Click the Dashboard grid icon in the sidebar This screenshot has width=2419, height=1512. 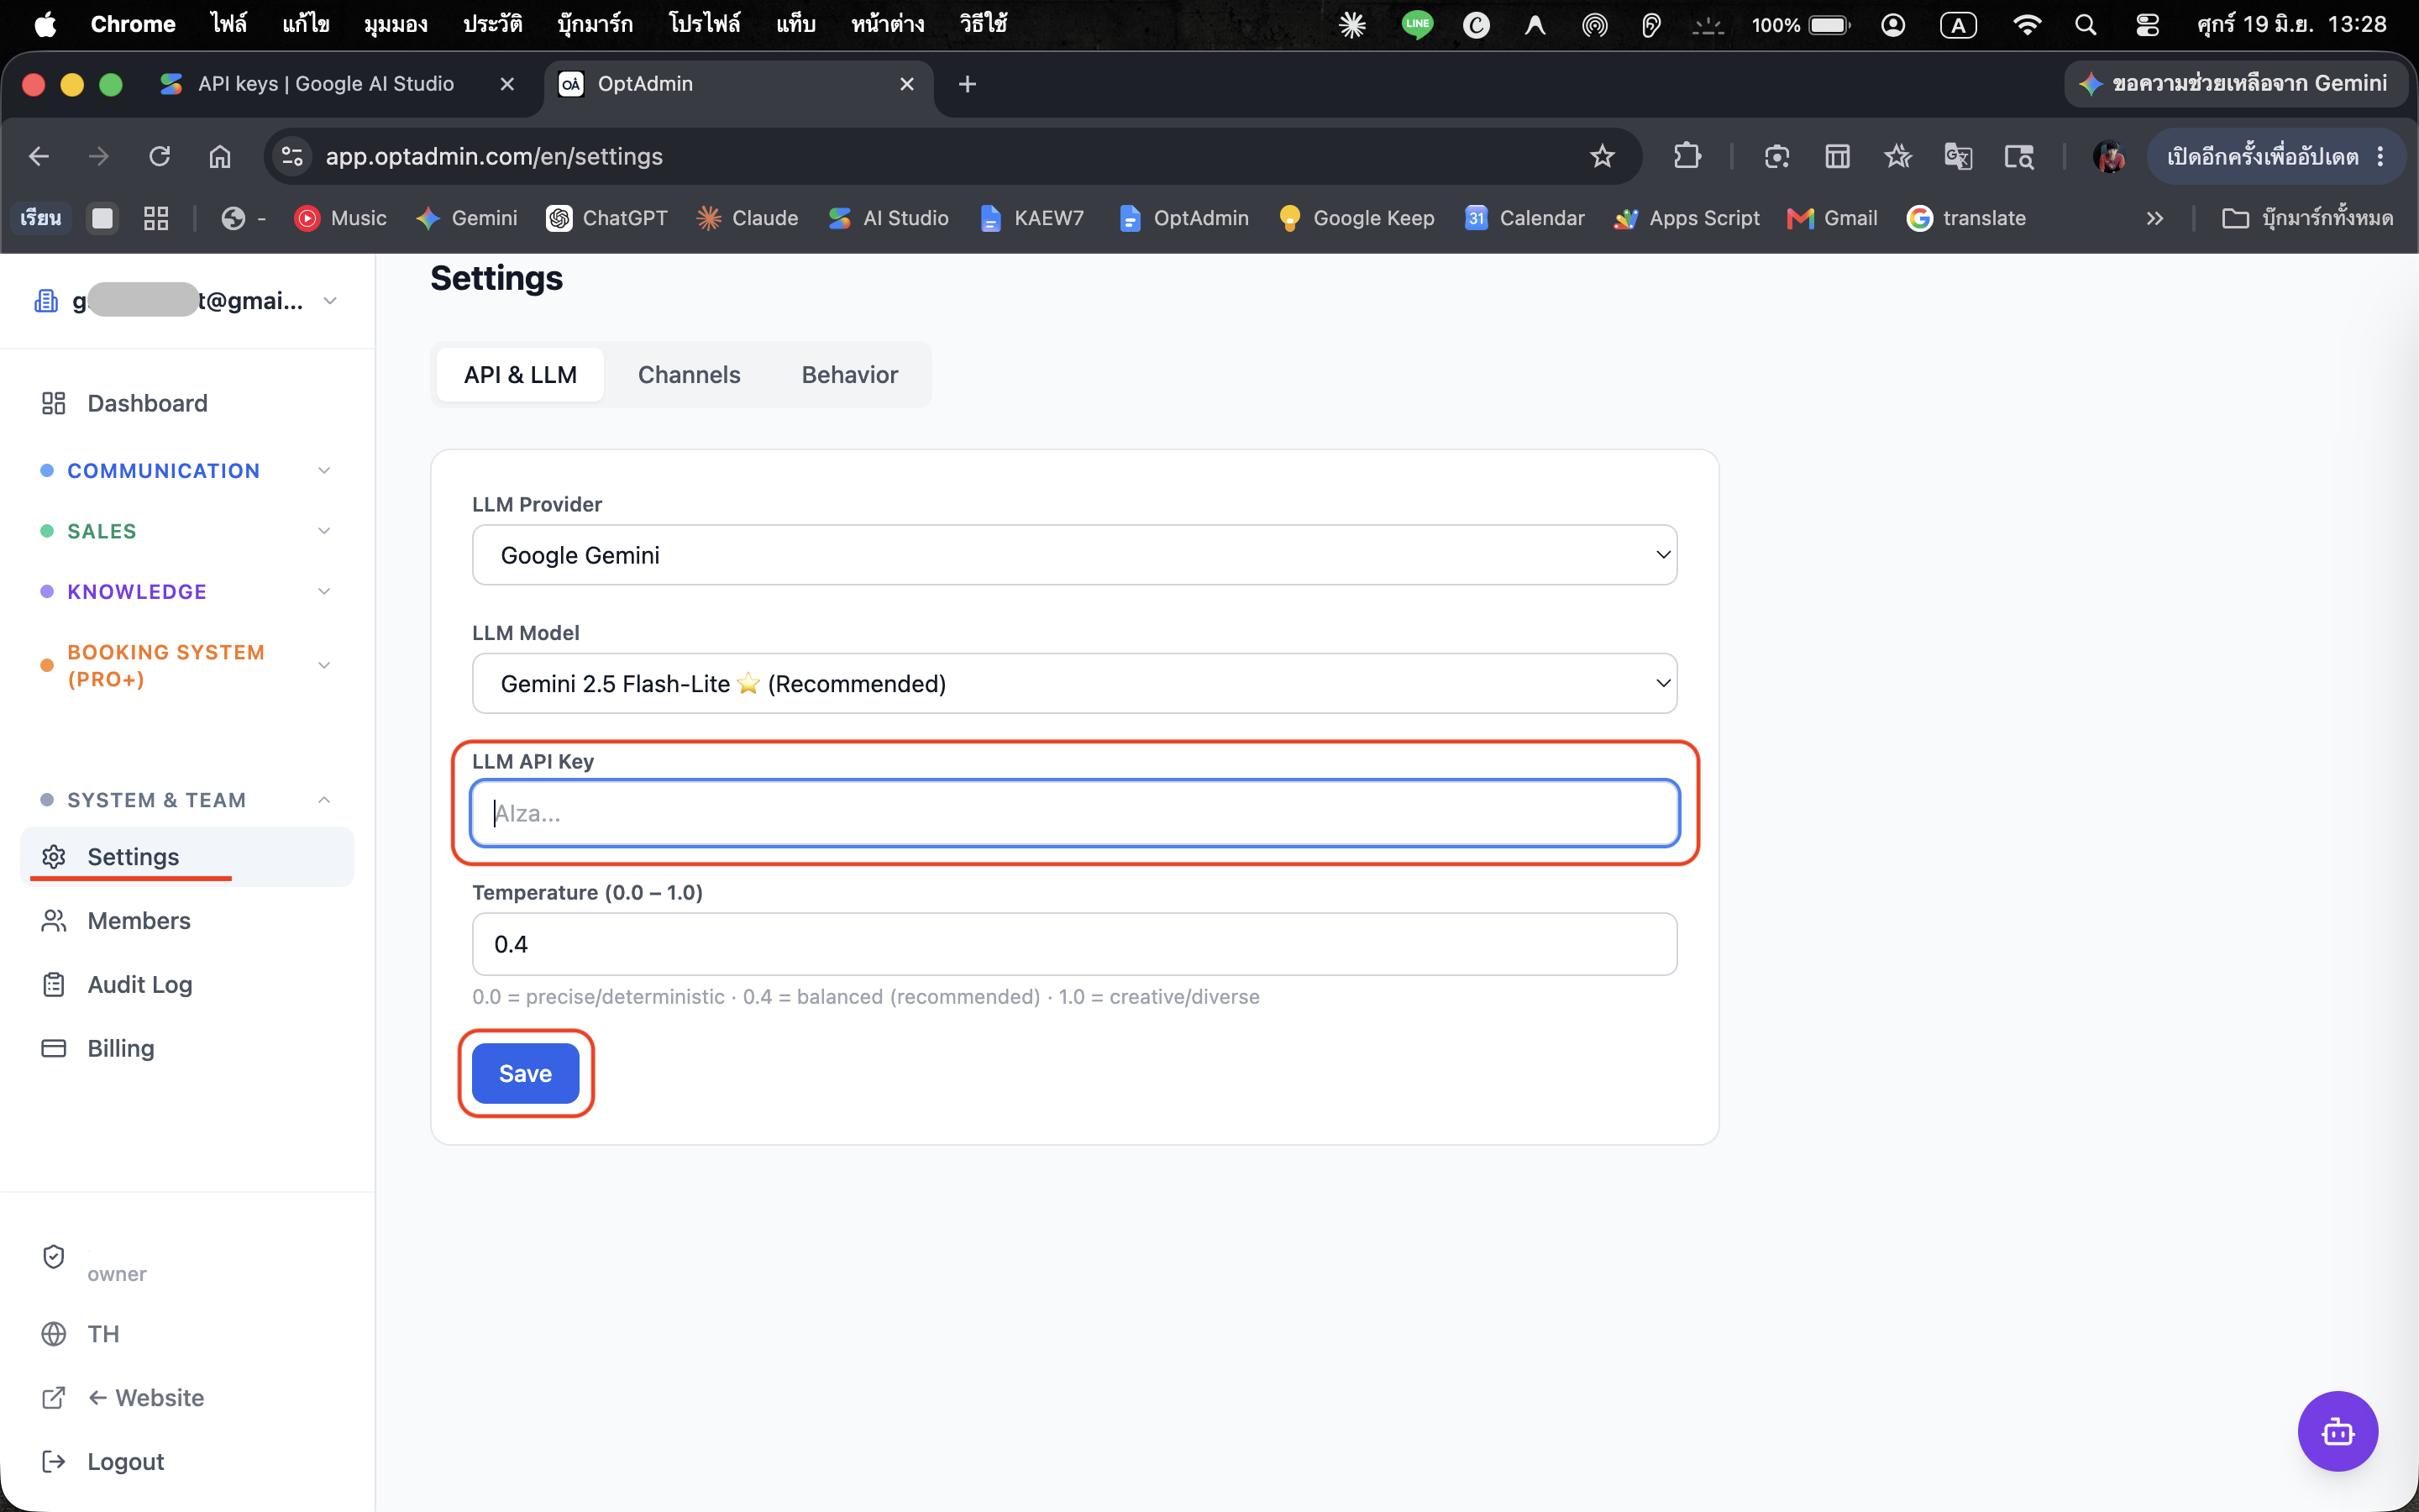[54, 403]
